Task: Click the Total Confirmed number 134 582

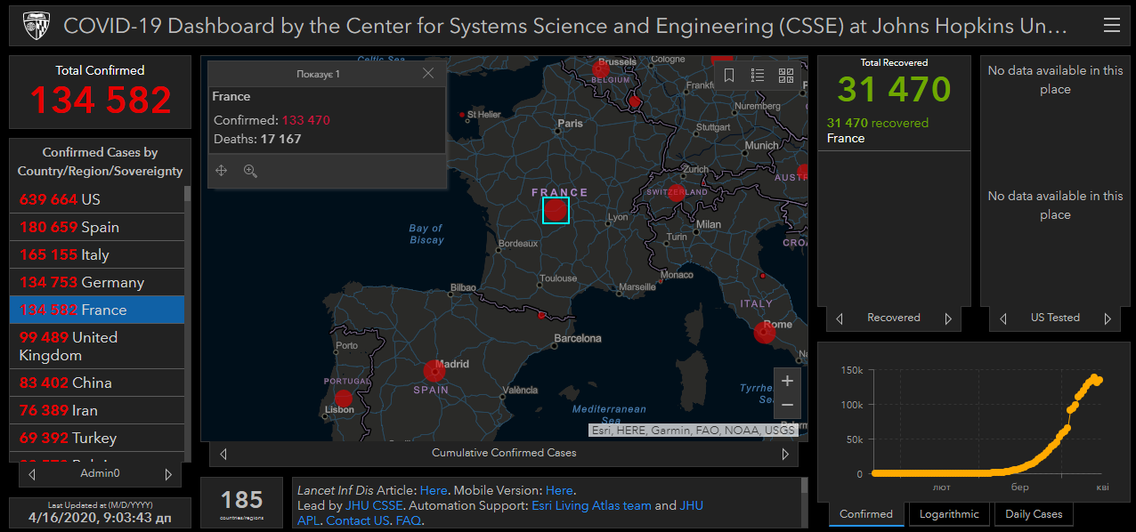Action: coord(100,101)
